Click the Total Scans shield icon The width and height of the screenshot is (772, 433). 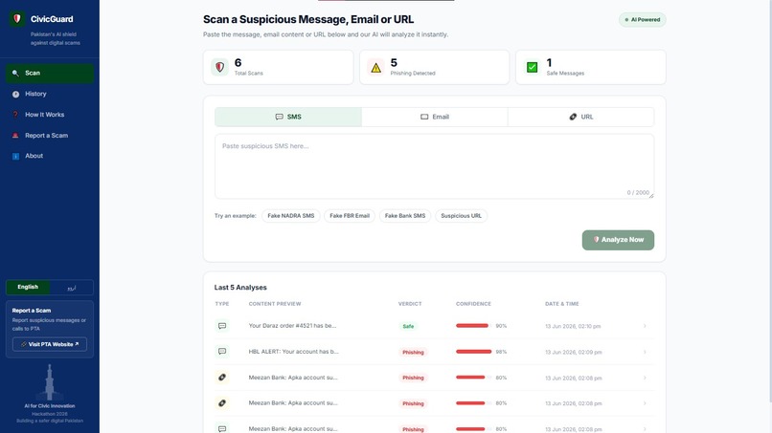tap(220, 67)
